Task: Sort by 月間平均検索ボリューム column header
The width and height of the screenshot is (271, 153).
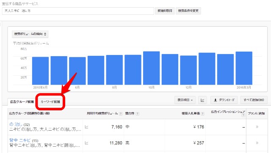Action: (102, 113)
